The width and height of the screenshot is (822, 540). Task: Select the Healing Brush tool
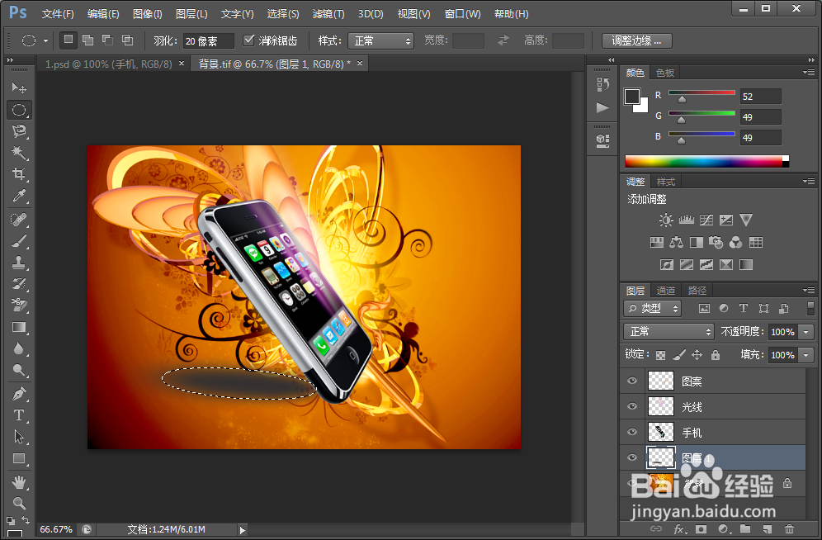[19, 219]
